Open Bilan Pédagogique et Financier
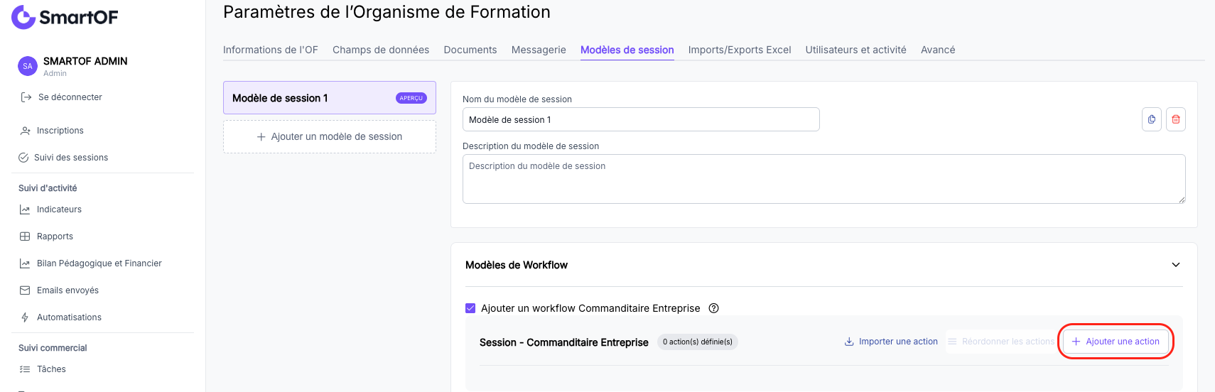The width and height of the screenshot is (1215, 392). click(99, 263)
